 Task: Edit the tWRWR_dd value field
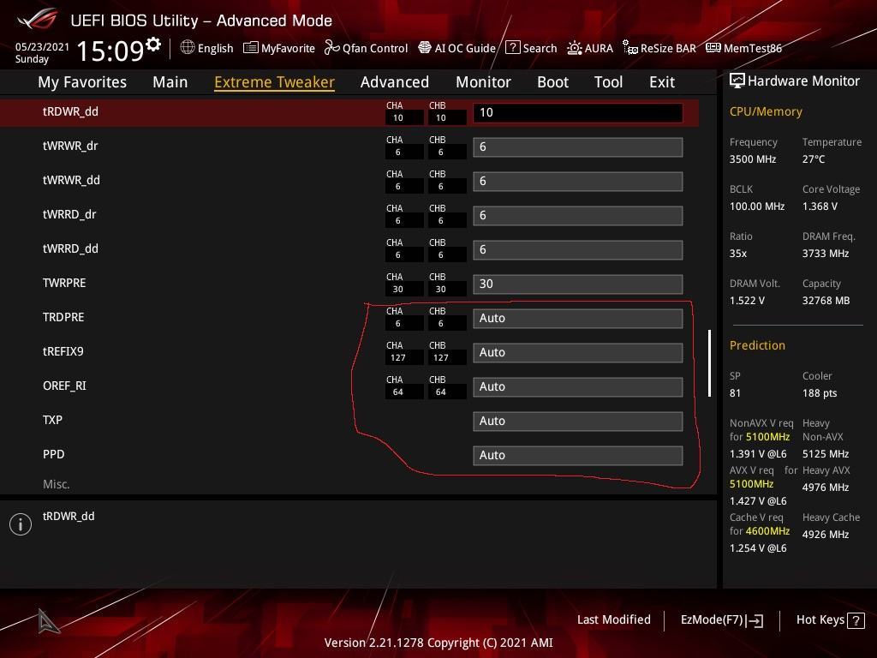(578, 182)
